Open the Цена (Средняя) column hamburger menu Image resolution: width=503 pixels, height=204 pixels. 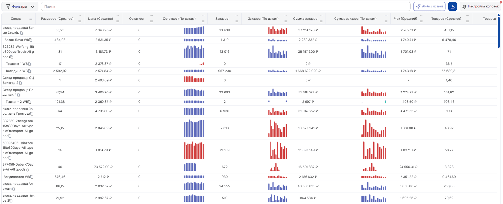(x=118, y=21)
